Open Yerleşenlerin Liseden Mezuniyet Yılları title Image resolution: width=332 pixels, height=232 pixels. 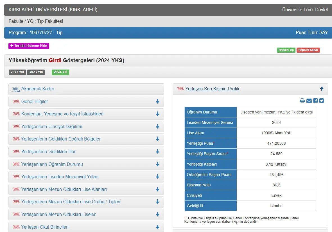60,177
